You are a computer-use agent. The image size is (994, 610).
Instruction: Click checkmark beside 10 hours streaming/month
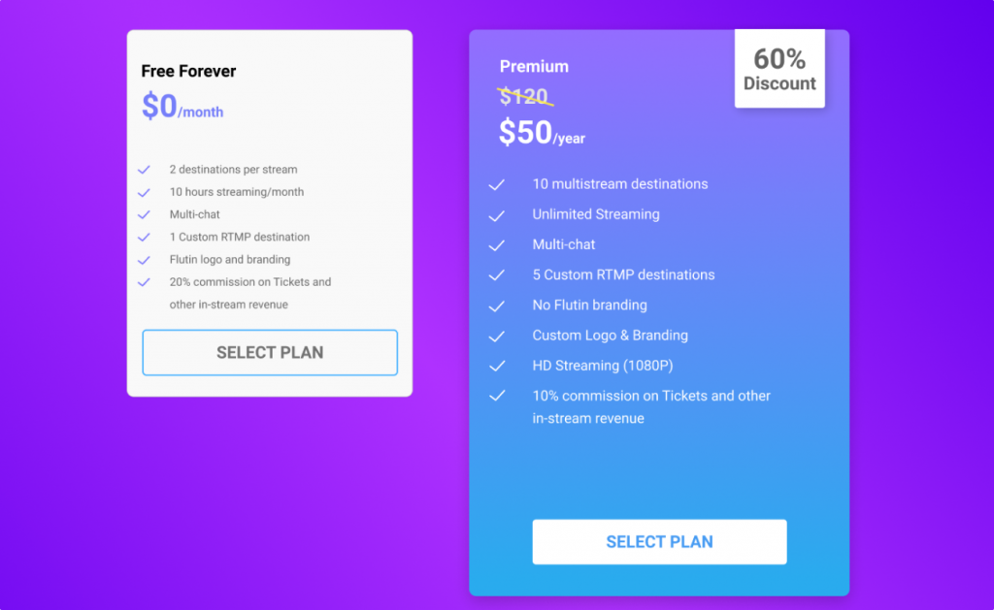[144, 193]
